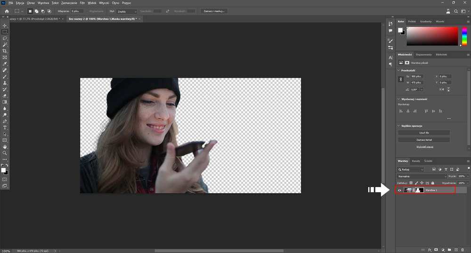Toggle lock all padlock icon
The image size is (471, 253).
pyautogui.click(x=432, y=183)
